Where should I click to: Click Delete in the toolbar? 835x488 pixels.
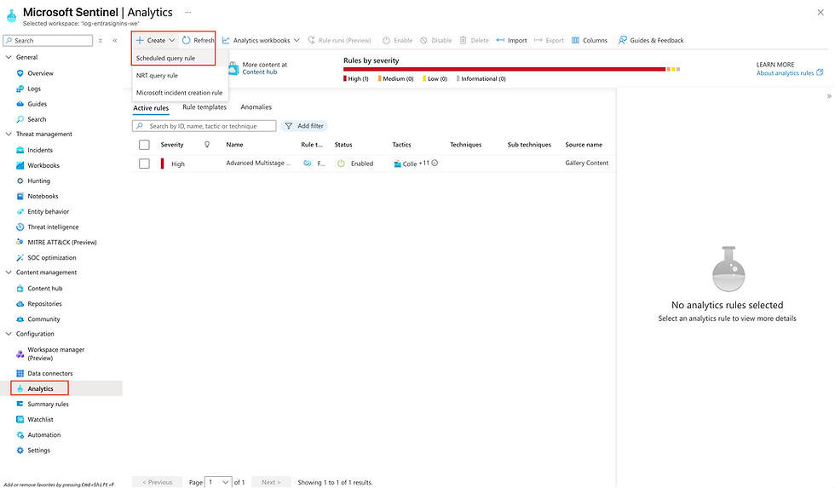tap(474, 40)
